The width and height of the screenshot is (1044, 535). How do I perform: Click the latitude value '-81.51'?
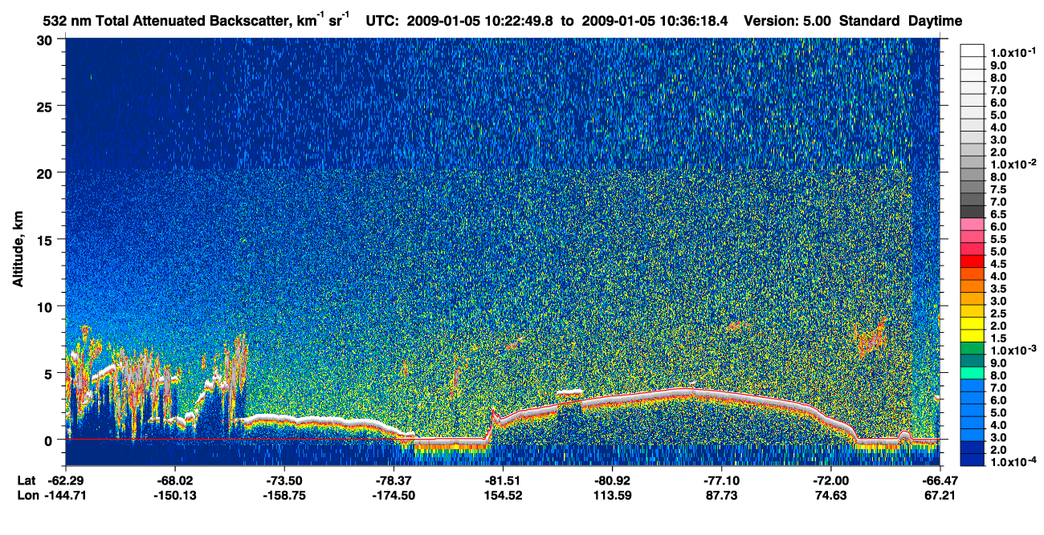tap(503, 480)
